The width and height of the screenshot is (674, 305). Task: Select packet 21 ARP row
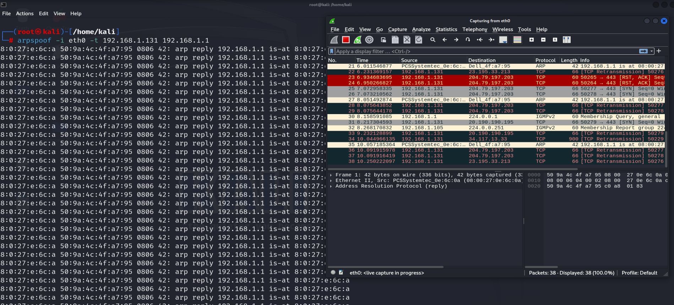click(496, 66)
